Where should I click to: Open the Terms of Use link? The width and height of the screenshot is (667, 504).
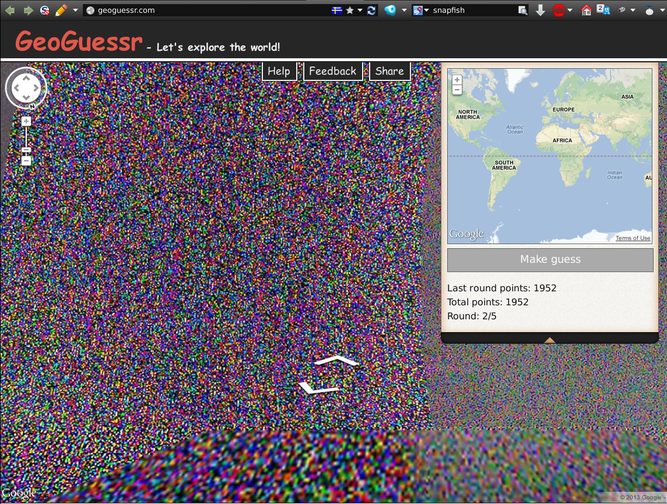(633, 238)
